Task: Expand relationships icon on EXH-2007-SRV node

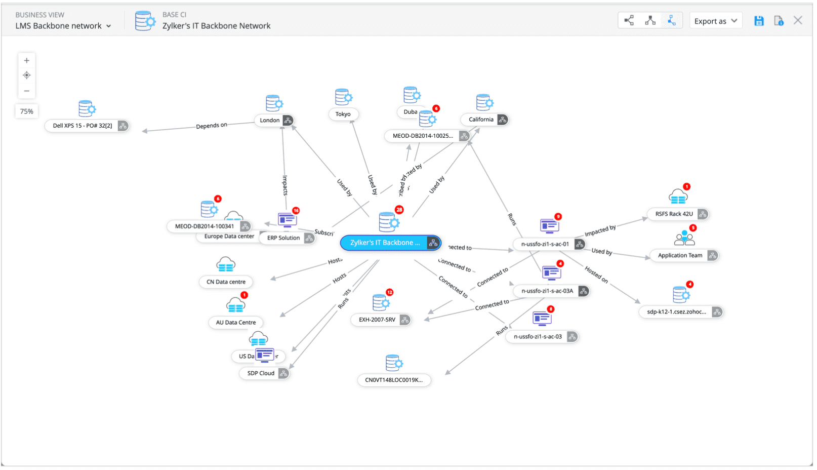Action: pos(404,320)
